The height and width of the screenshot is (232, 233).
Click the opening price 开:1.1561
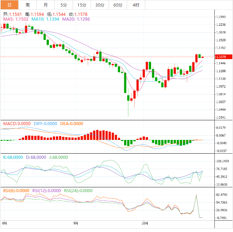pyautogui.click(x=12, y=14)
